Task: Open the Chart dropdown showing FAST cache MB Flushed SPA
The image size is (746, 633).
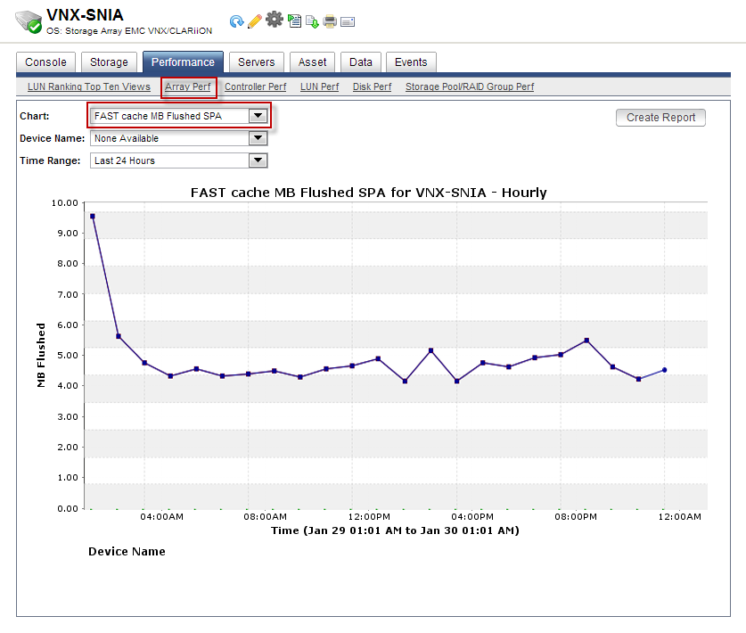Action: (178, 116)
